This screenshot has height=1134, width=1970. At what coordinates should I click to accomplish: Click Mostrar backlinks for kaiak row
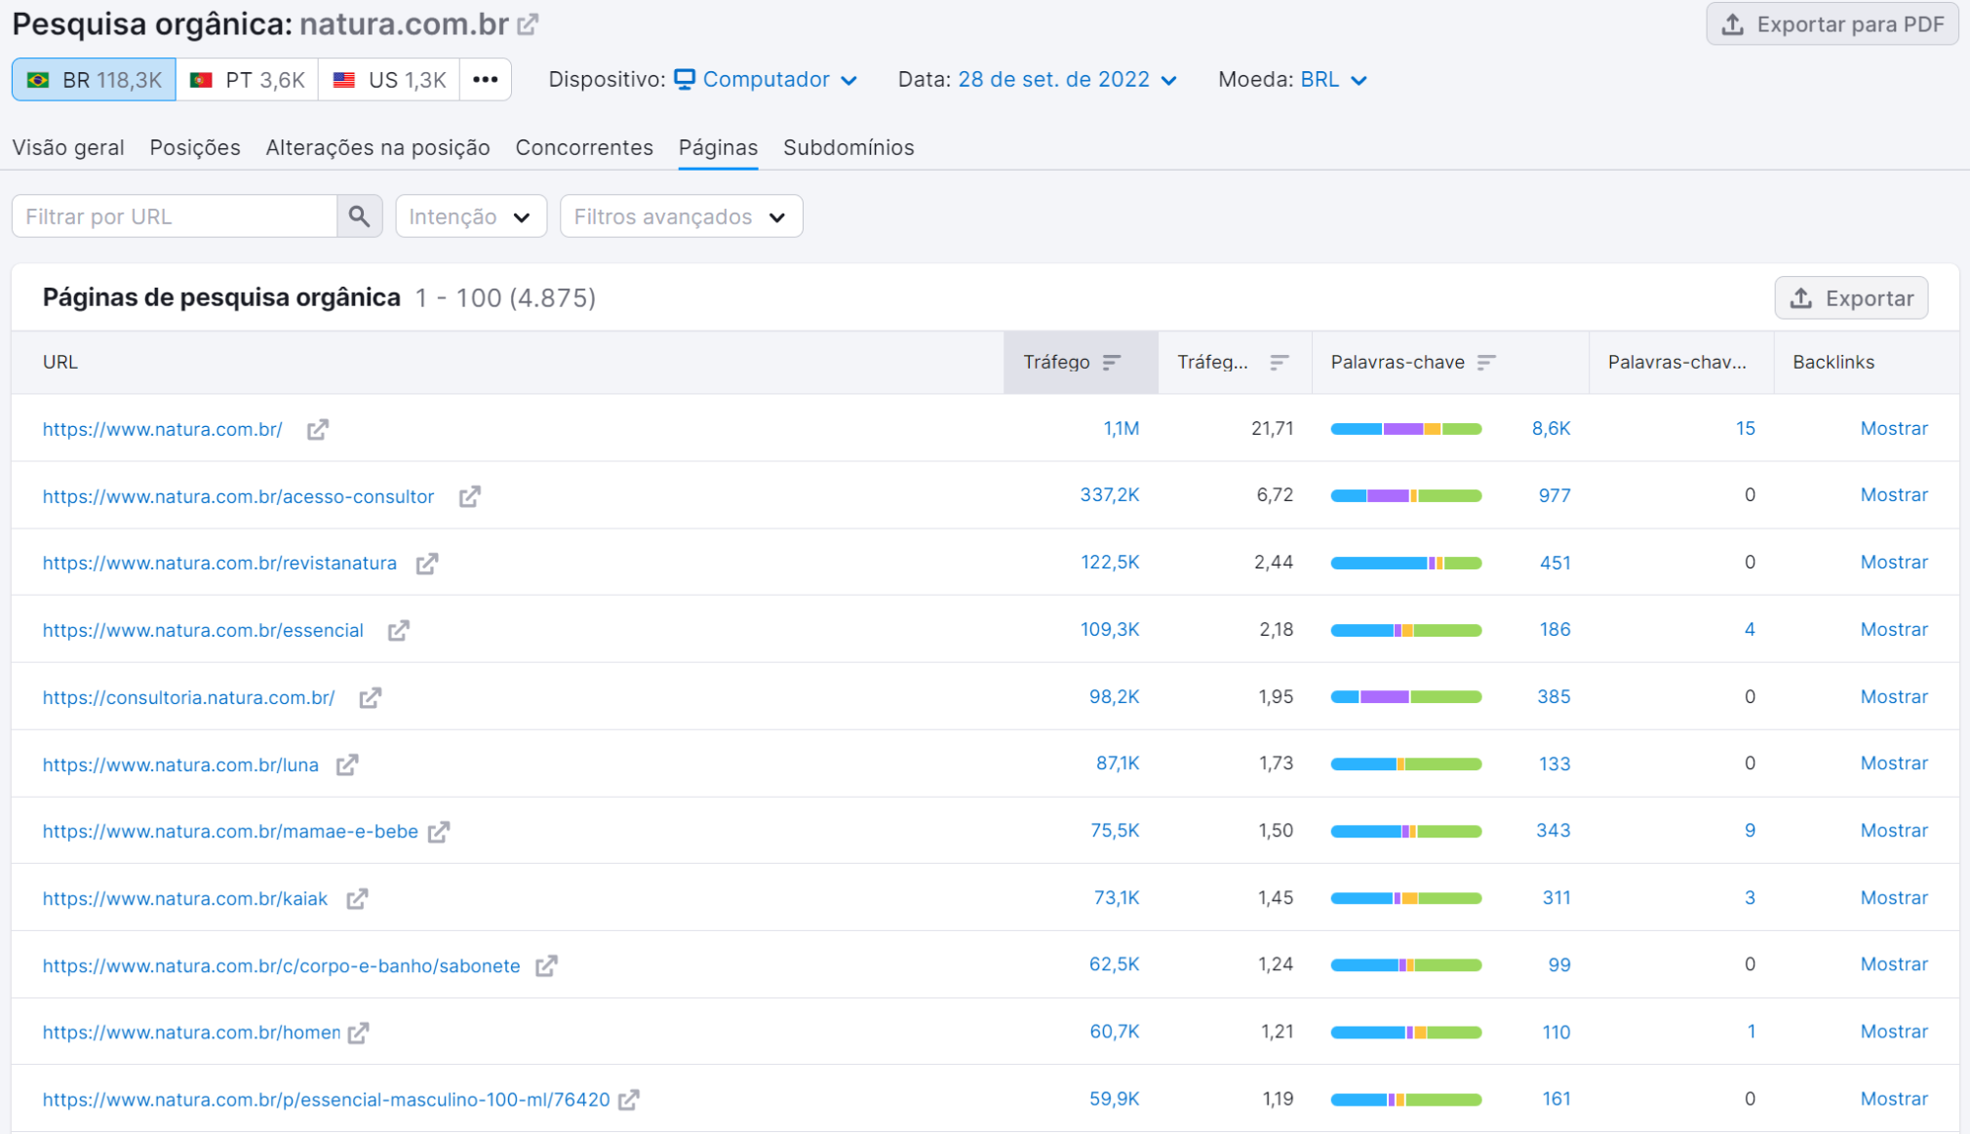tap(1894, 898)
